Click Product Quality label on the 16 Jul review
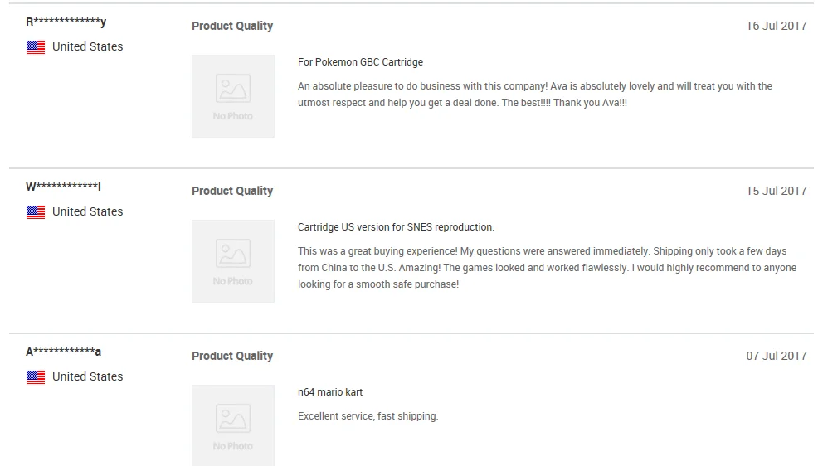Viewport: 818px width, 466px height. [232, 26]
